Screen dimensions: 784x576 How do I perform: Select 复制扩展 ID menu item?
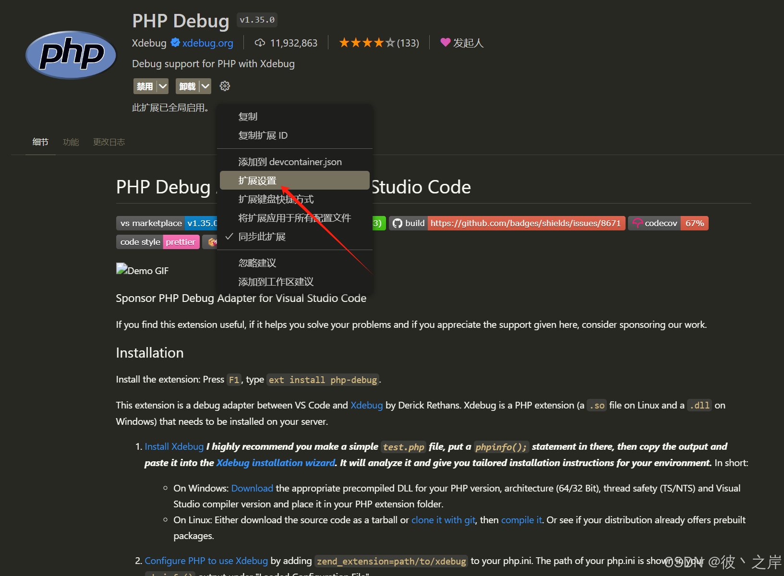point(263,135)
